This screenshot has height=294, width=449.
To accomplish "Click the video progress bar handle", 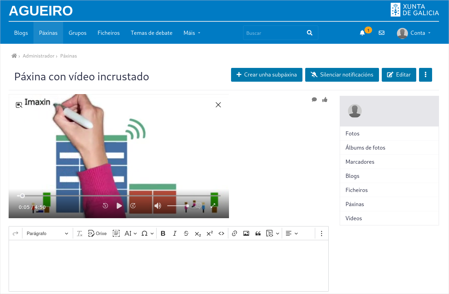I will (22, 196).
